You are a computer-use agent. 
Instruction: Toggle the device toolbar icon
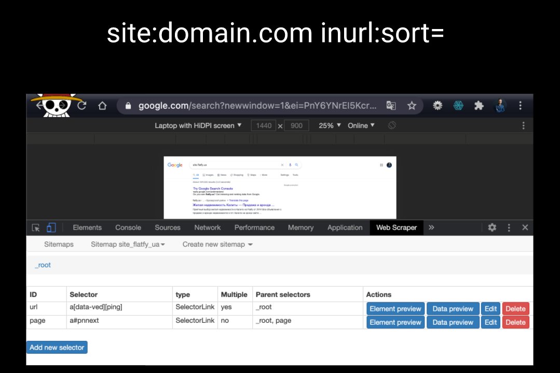[51, 227]
